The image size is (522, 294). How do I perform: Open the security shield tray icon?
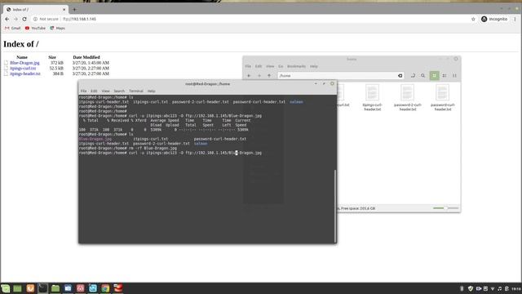click(x=470, y=288)
